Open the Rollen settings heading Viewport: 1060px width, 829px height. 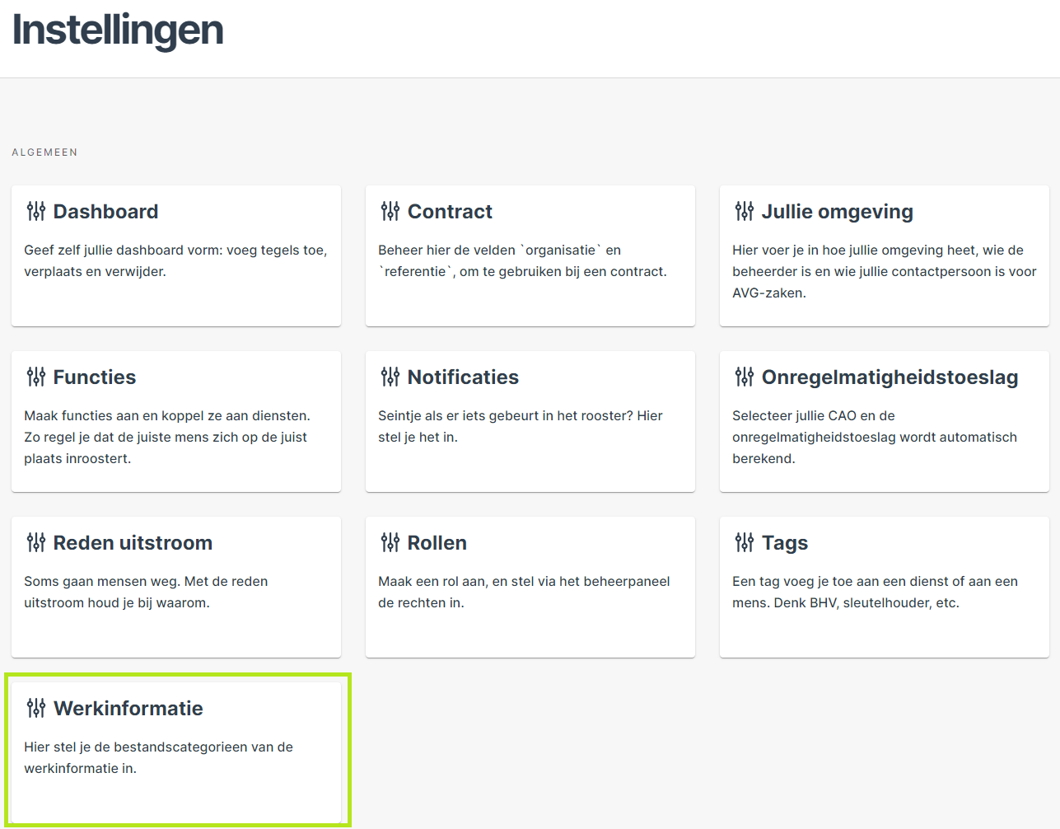pos(437,543)
